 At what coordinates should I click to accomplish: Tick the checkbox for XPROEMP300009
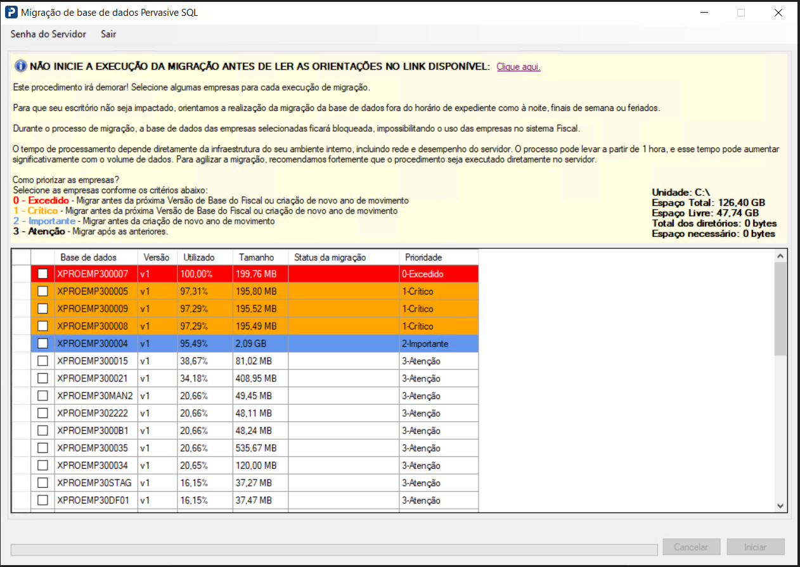point(42,309)
